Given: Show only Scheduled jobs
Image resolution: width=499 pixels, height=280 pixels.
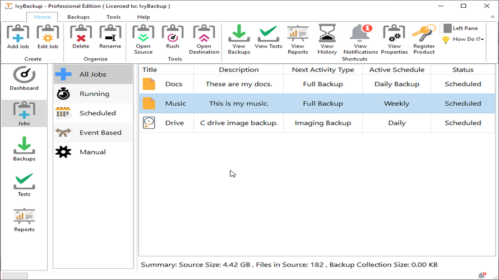Looking at the screenshot, I should (x=93, y=113).
